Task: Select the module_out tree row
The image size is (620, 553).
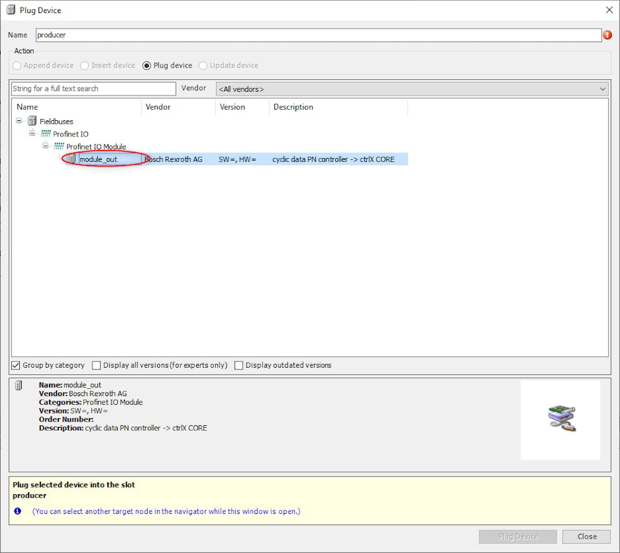Action: (x=238, y=159)
